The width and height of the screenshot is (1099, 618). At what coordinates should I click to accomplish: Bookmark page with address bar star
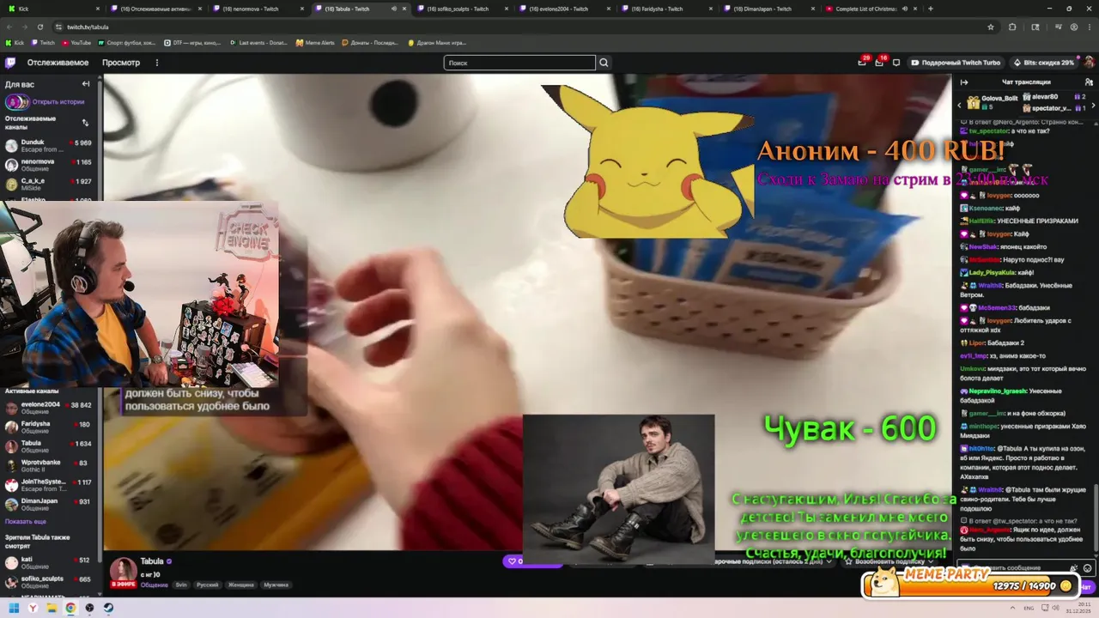[991, 27]
